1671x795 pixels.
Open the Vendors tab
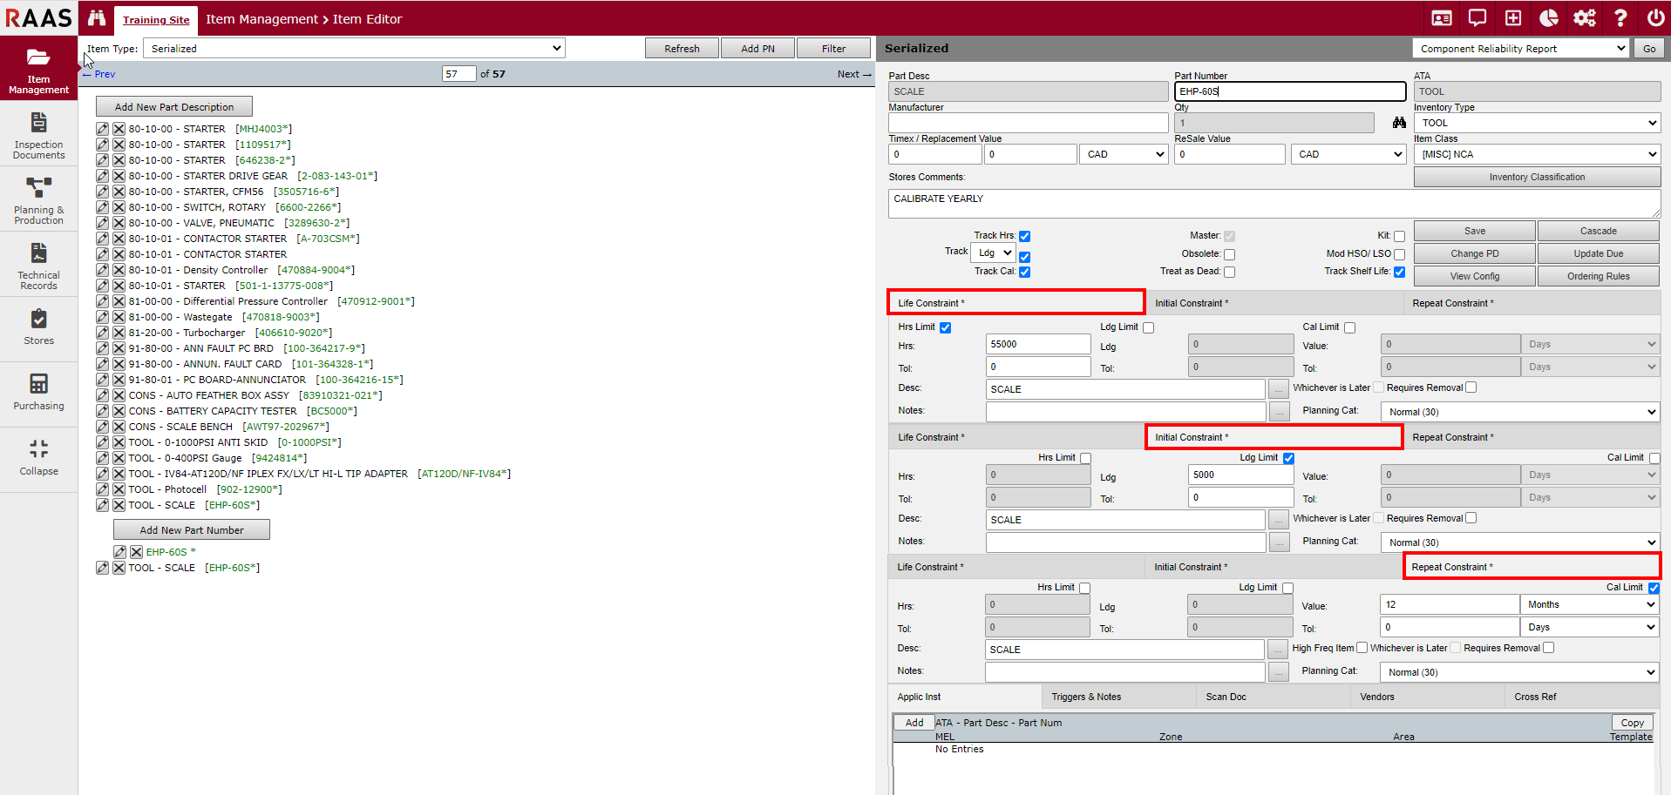tap(1377, 697)
